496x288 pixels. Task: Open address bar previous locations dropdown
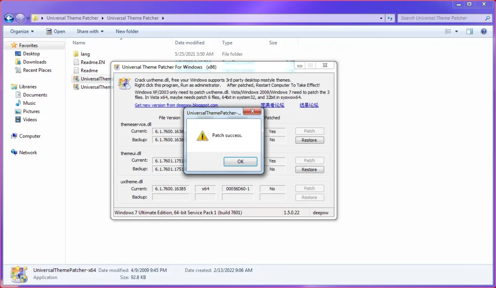coord(381,18)
